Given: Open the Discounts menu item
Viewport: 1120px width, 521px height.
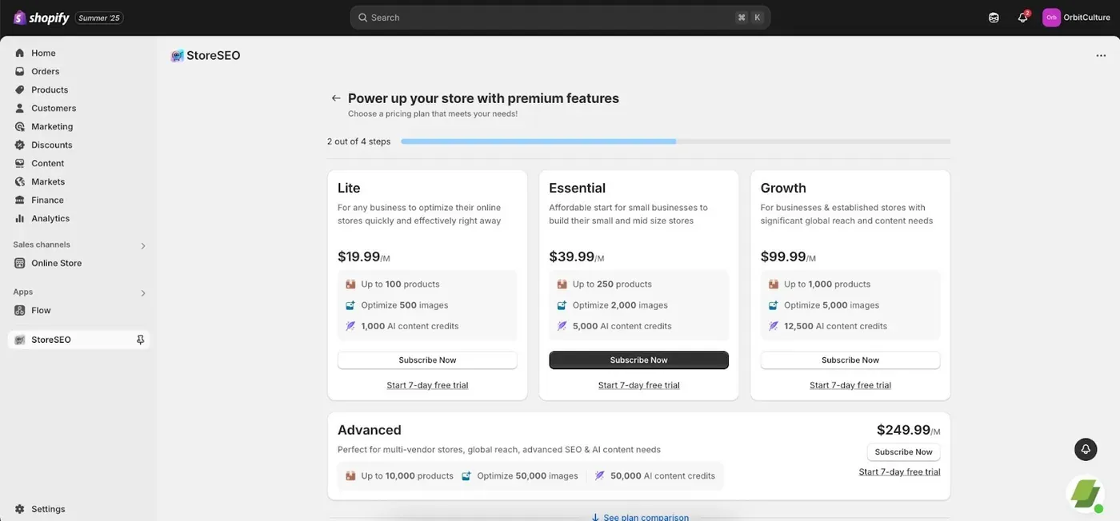Looking at the screenshot, I should tap(52, 145).
